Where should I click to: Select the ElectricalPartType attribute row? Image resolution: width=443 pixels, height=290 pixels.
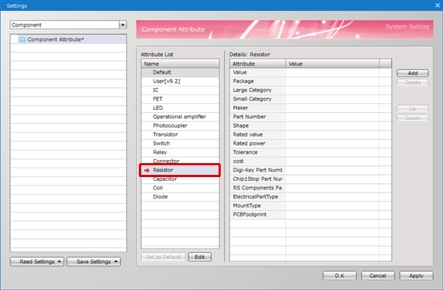[311, 197]
